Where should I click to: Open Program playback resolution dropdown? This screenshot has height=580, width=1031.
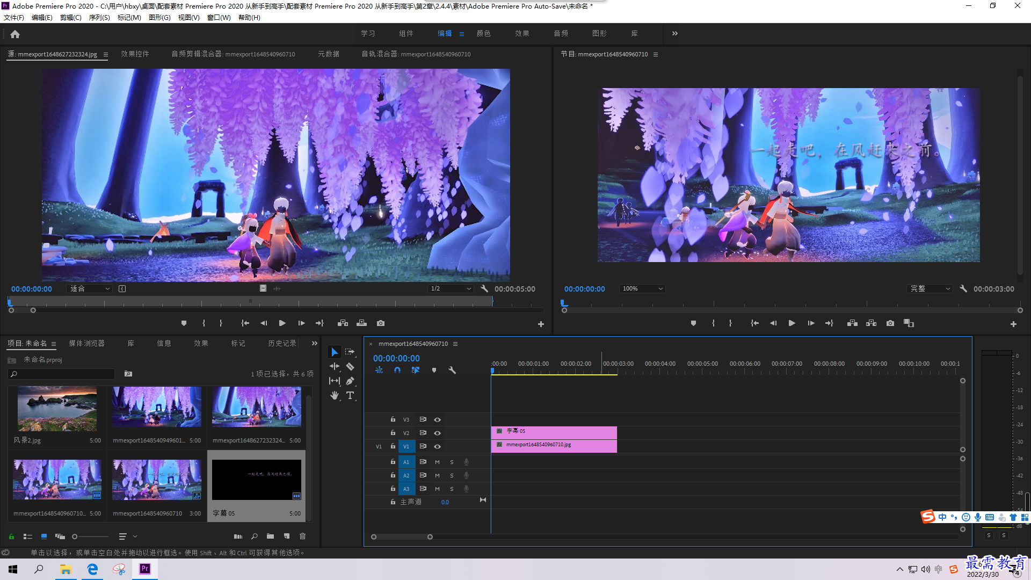(x=930, y=288)
